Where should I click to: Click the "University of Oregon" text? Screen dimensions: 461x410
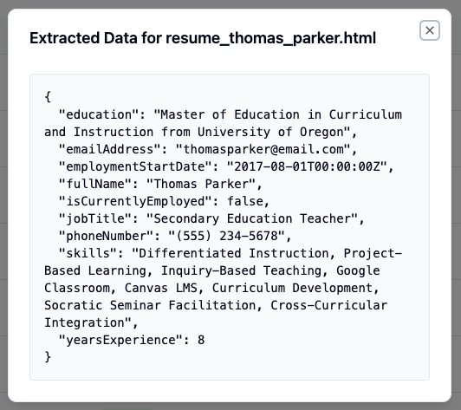click(270, 132)
